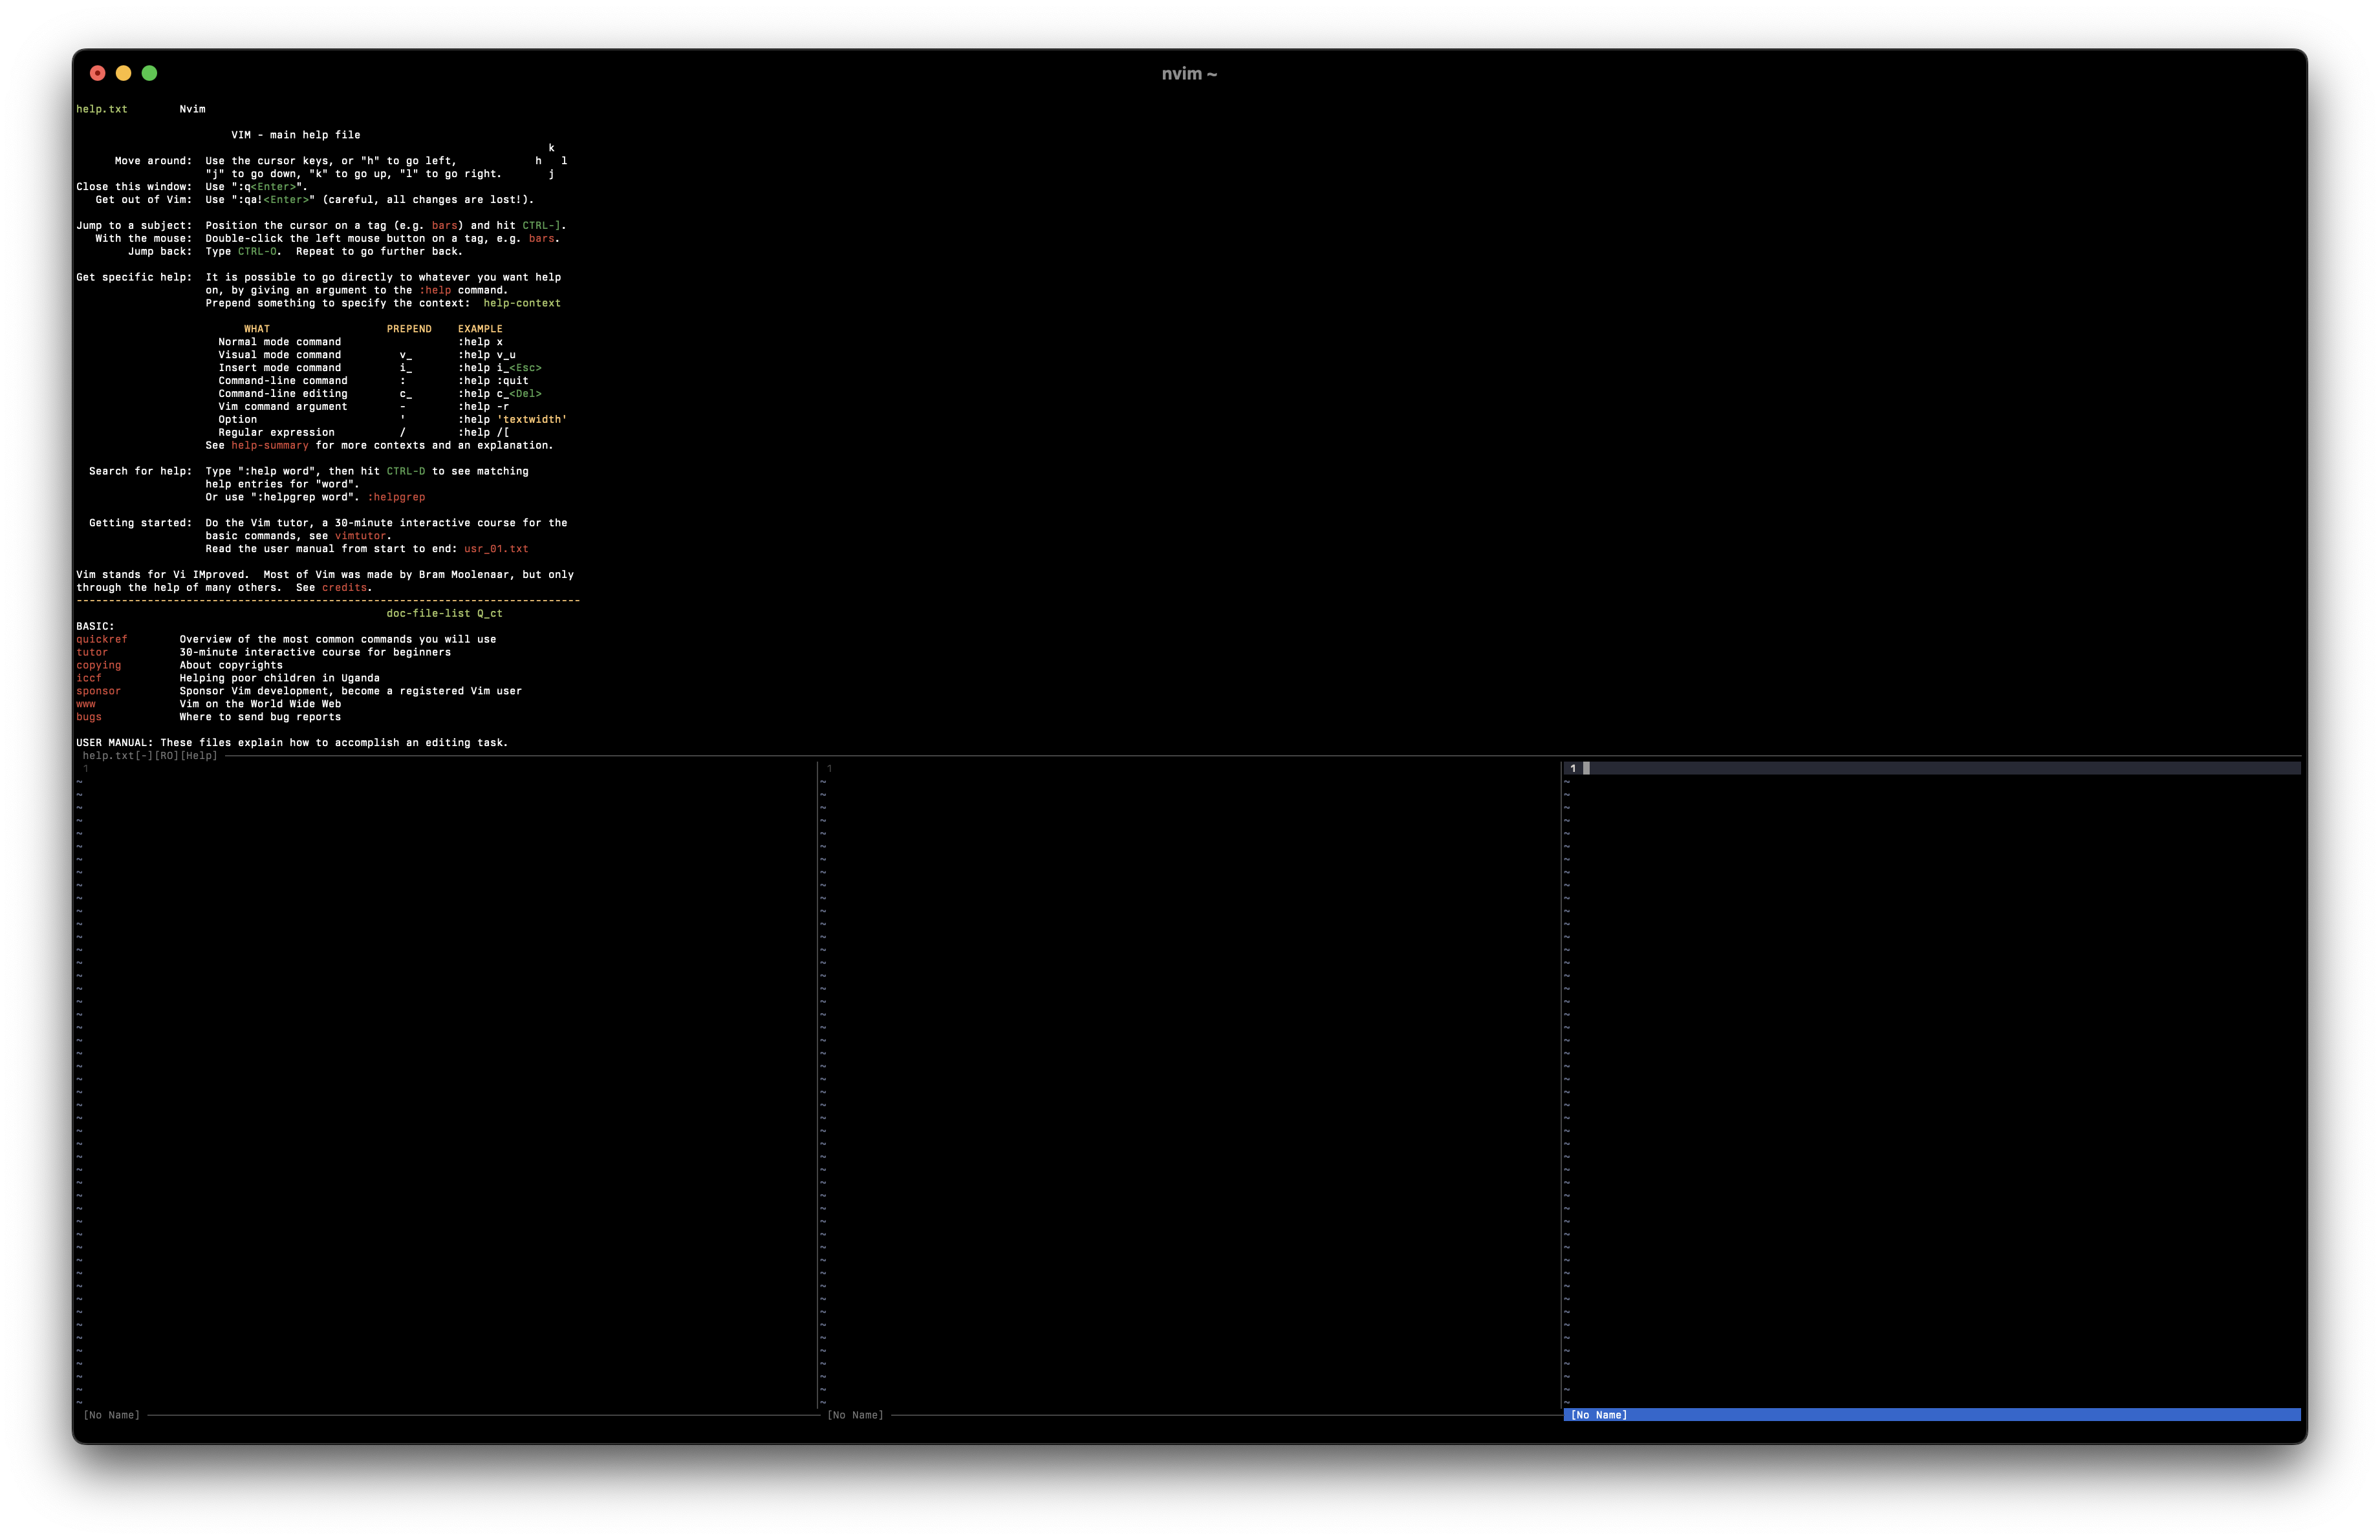Click the help.txt[-][RO][Help] status line
Image resolution: width=2380 pixels, height=1540 pixels.
point(150,756)
